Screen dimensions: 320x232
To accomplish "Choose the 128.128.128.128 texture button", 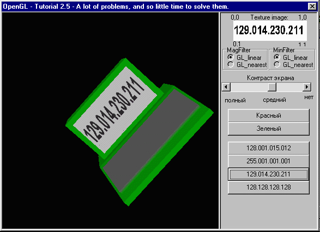I will pos(269,187).
